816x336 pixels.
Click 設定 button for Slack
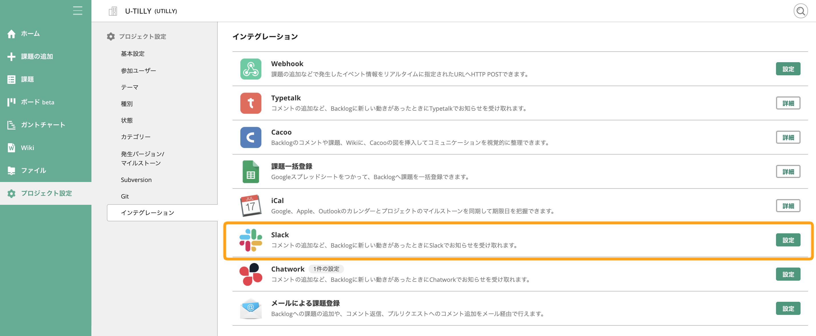(x=788, y=240)
